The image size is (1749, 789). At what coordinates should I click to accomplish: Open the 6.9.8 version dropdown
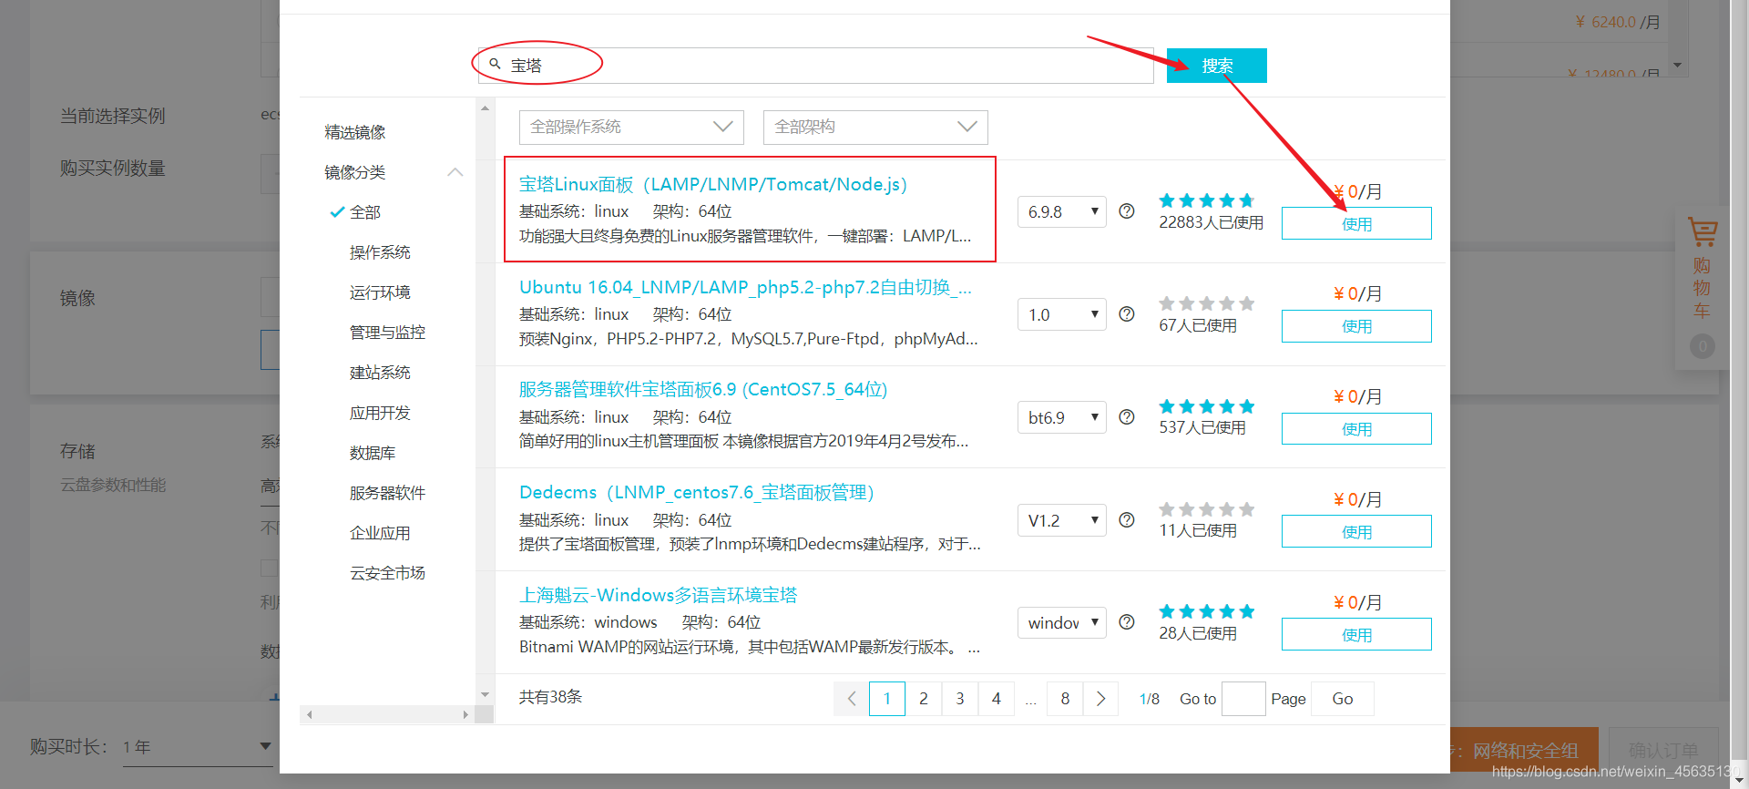[x=1062, y=211]
